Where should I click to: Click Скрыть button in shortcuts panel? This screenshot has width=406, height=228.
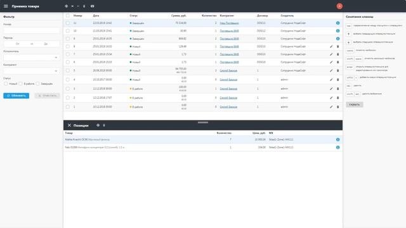click(355, 104)
